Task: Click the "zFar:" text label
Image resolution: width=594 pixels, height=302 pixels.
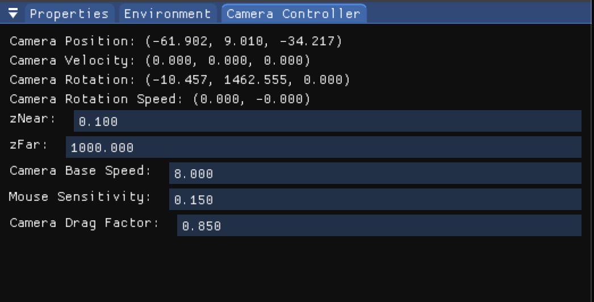Action: (x=29, y=145)
